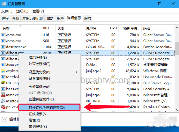
Task: Switch to the 用户 tab
Action: (60, 18)
